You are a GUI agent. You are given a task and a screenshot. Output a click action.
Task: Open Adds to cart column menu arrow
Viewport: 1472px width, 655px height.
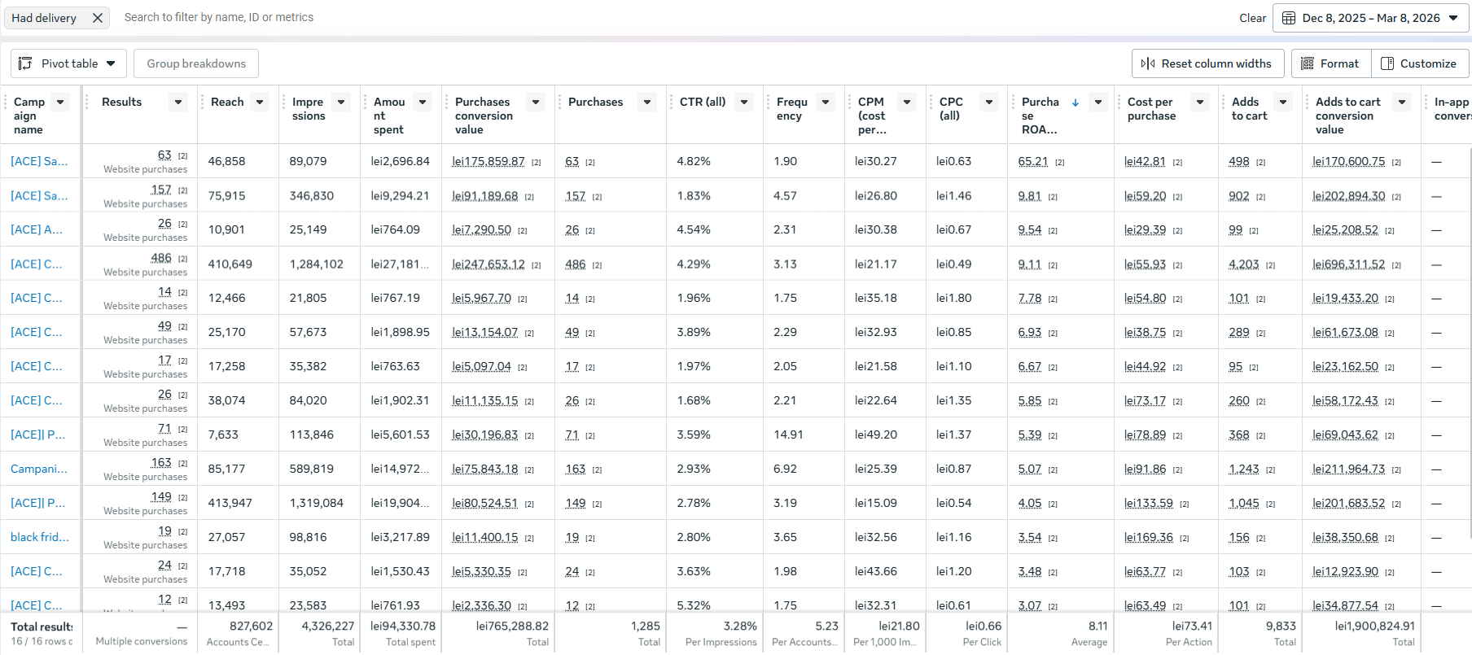pos(1283,102)
